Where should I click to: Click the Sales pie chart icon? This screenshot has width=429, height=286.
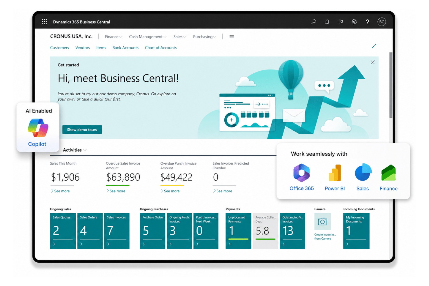point(363,172)
